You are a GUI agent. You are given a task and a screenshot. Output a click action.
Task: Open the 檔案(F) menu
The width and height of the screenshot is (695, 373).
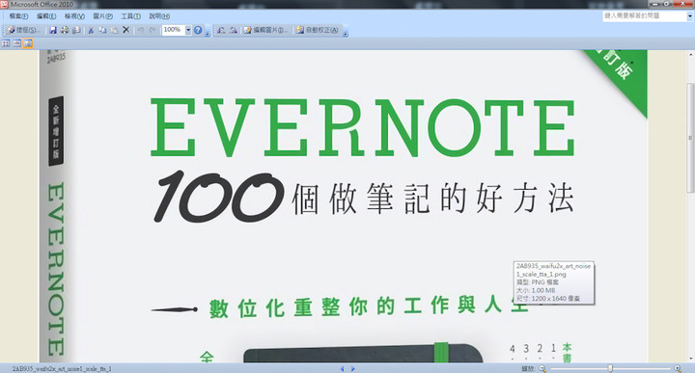[x=18, y=16]
